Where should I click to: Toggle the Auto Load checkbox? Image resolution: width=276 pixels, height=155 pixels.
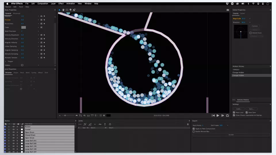point(234,112)
